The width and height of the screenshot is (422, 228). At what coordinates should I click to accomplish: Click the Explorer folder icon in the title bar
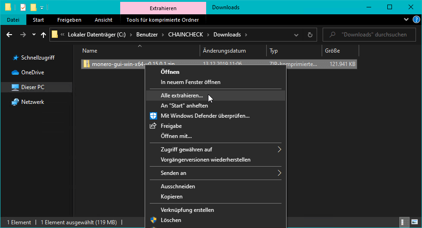coord(8,7)
